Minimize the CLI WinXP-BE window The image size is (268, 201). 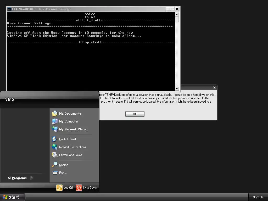(x=168, y=9)
